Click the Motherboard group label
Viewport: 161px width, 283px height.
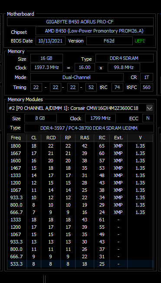(20, 14)
